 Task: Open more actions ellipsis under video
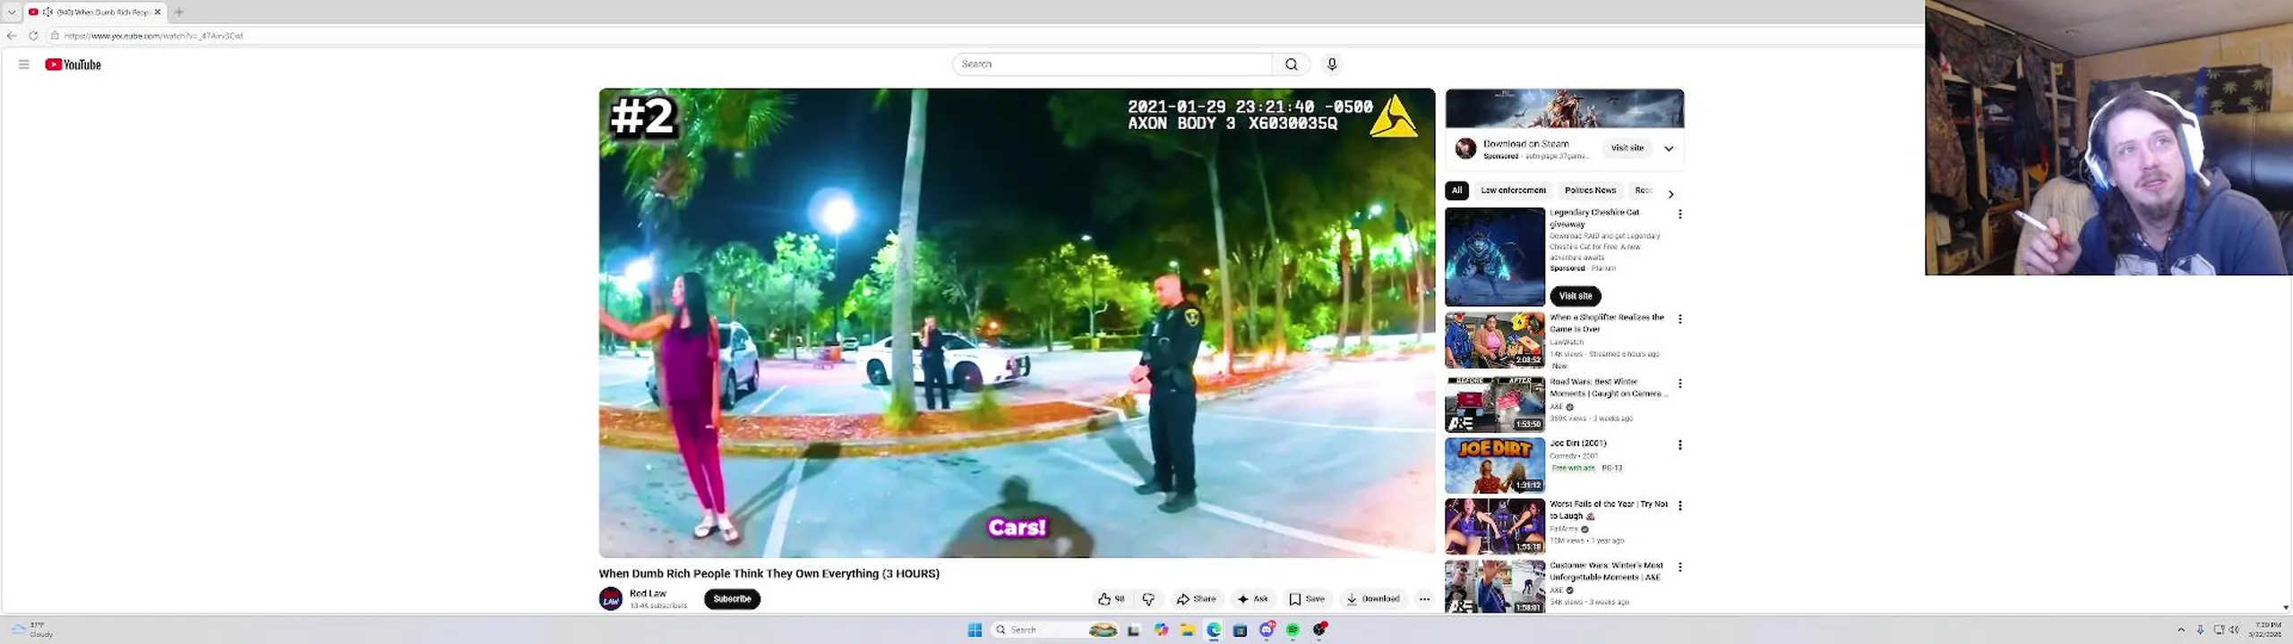[1424, 599]
